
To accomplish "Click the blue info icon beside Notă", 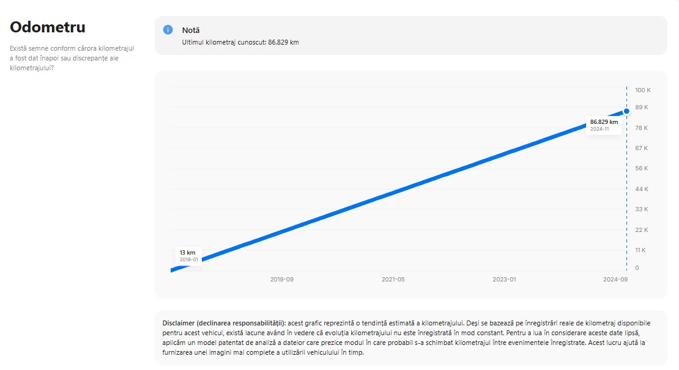I will pos(168,30).
